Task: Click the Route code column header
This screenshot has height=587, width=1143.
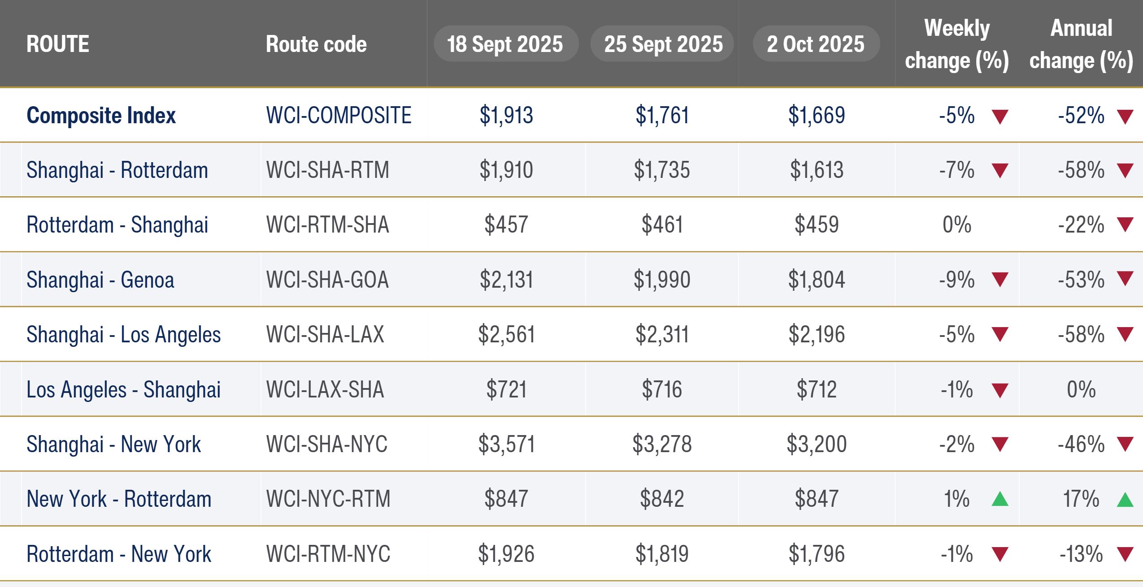Action: pyautogui.click(x=316, y=44)
